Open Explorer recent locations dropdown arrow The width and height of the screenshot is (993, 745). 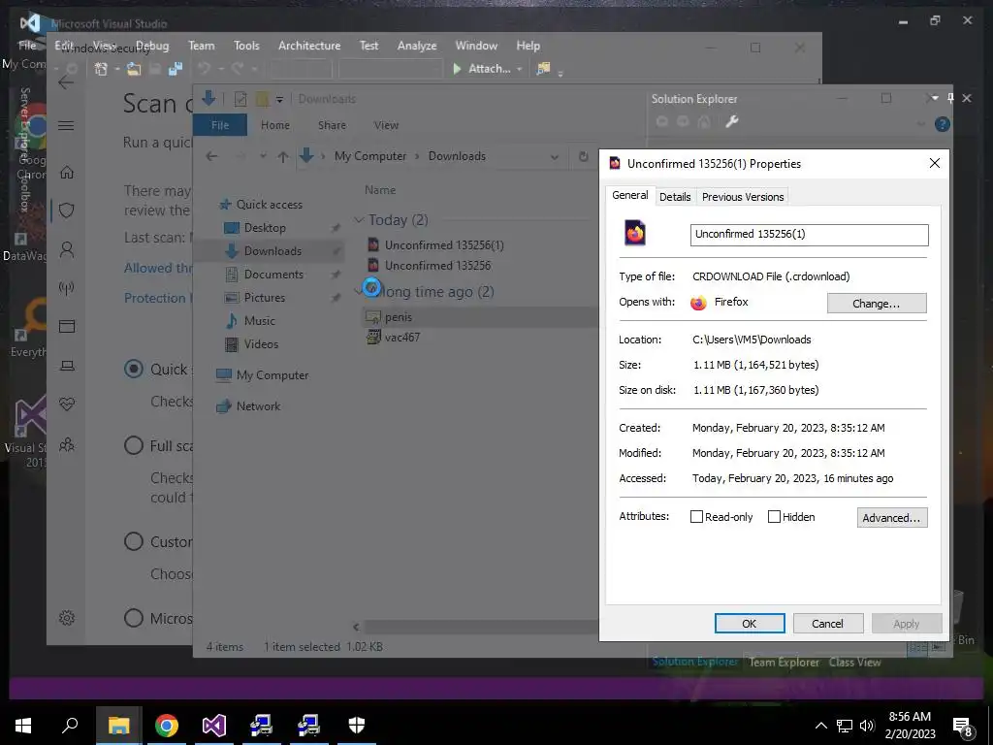coord(262,156)
